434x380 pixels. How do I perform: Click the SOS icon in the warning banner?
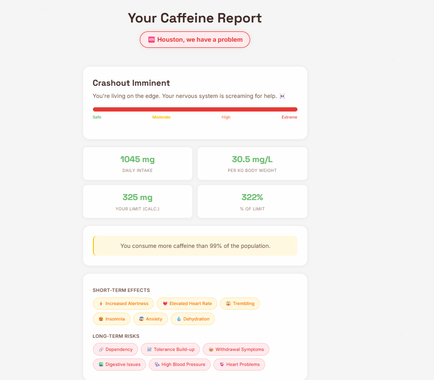151,40
